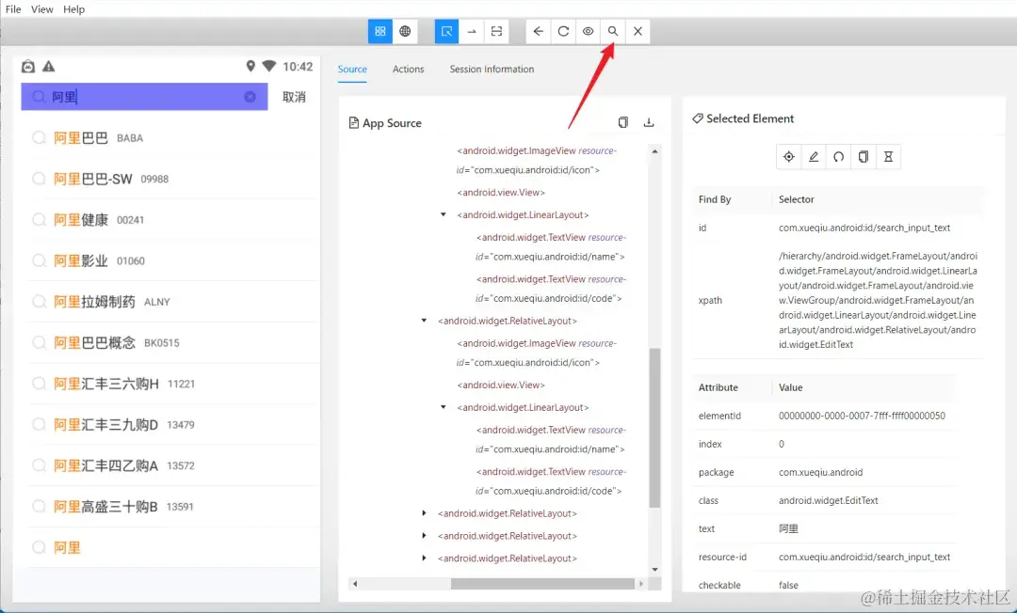Click left arrow of horizontal scrollbar
This screenshot has width=1017, height=613.
pos(355,584)
